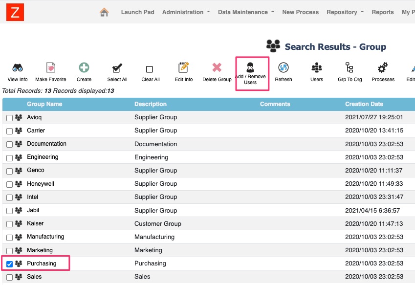
Task: Click the red Z application logo
Action: pos(15,12)
